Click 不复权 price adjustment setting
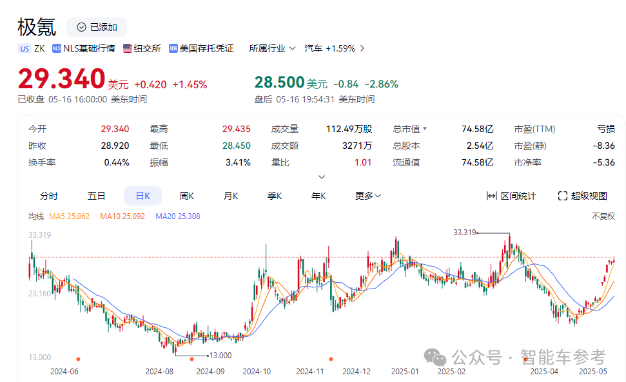 pos(603,216)
